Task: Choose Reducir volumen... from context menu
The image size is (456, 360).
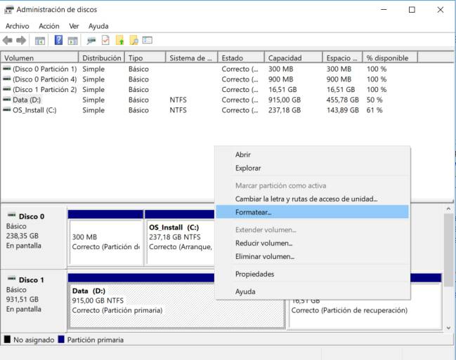Action: (312, 244)
